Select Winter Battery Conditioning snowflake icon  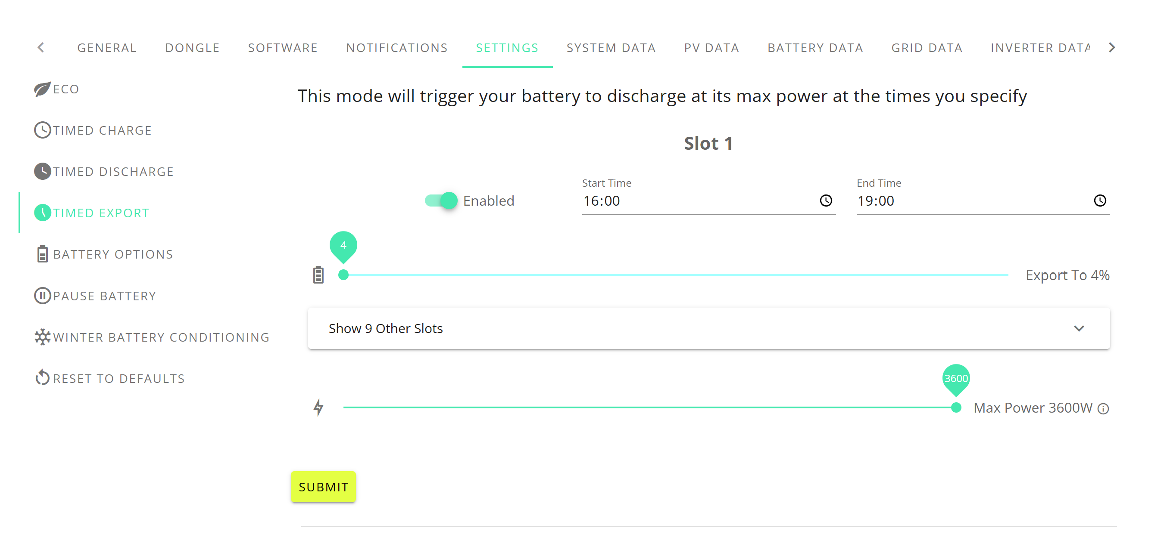42,336
